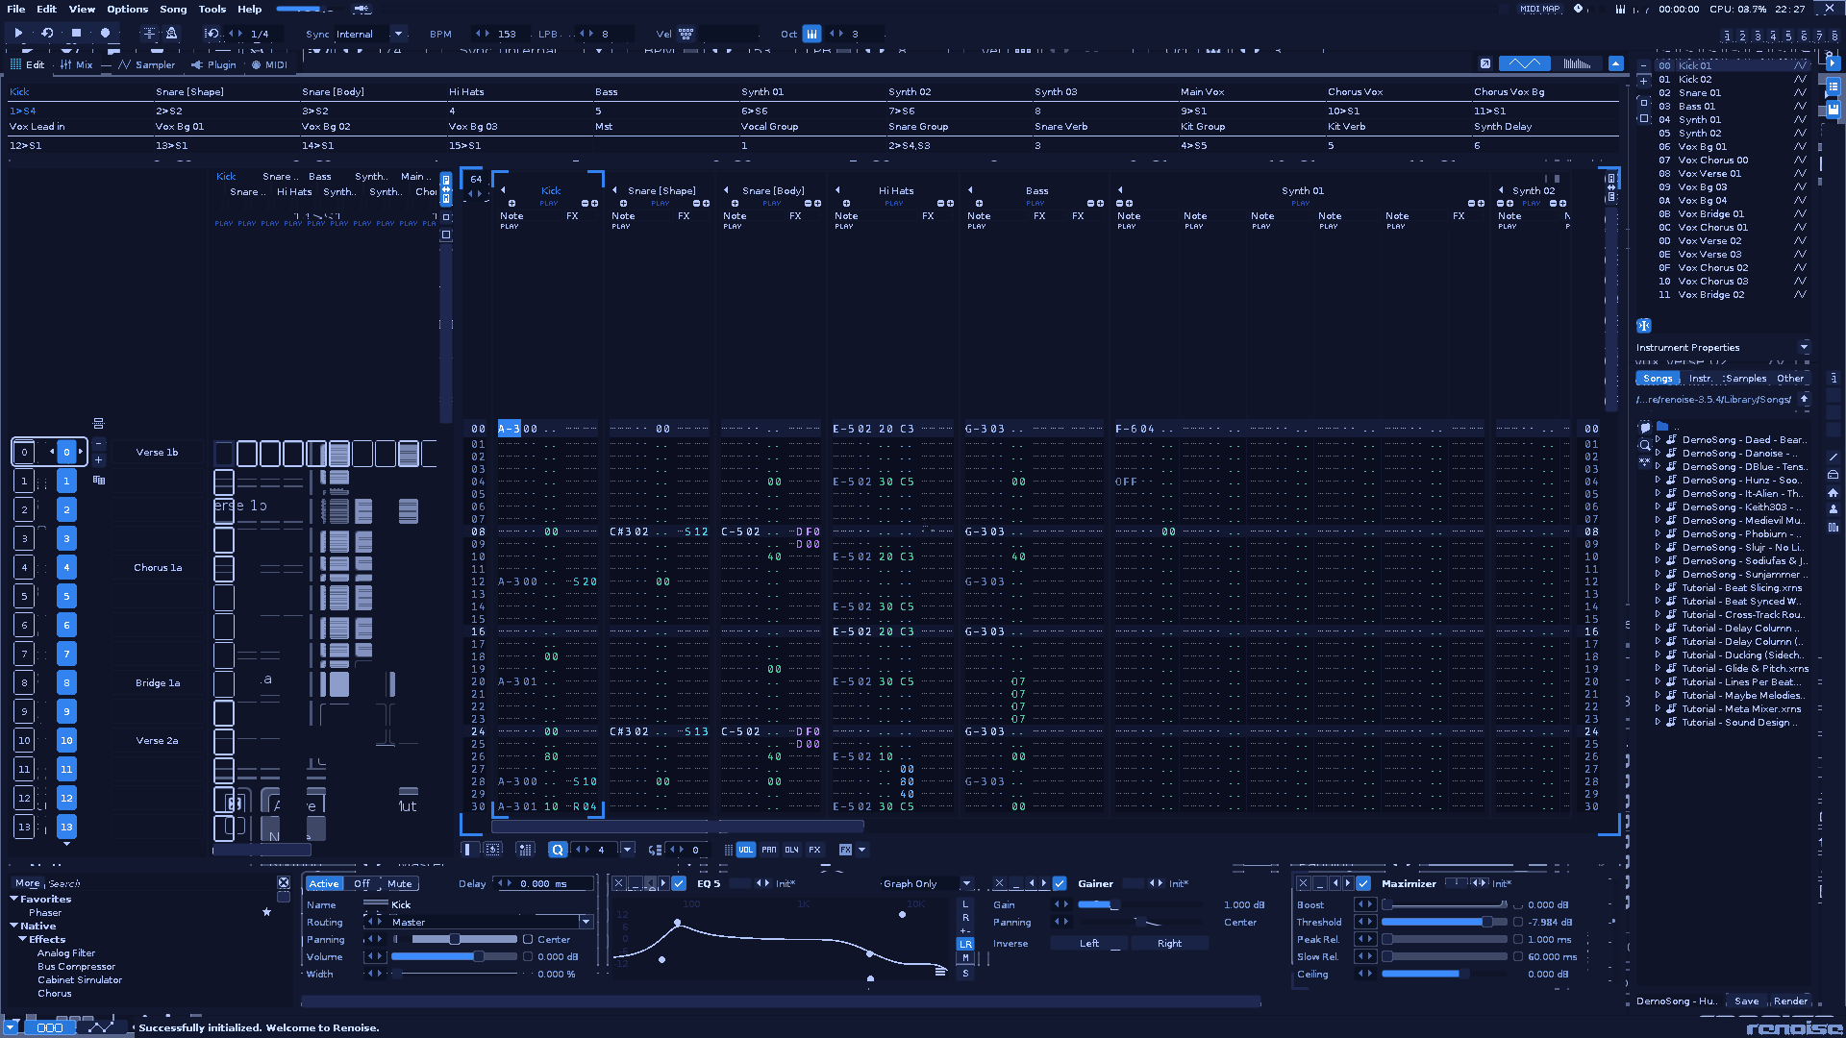Adjust the Gainer Gain slider
This screenshot has height=1038, width=1846.
click(1139, 904)
